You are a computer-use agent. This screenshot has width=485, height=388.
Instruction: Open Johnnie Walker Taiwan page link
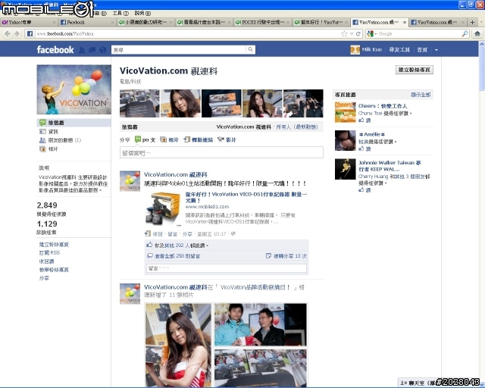pos(390,166)
